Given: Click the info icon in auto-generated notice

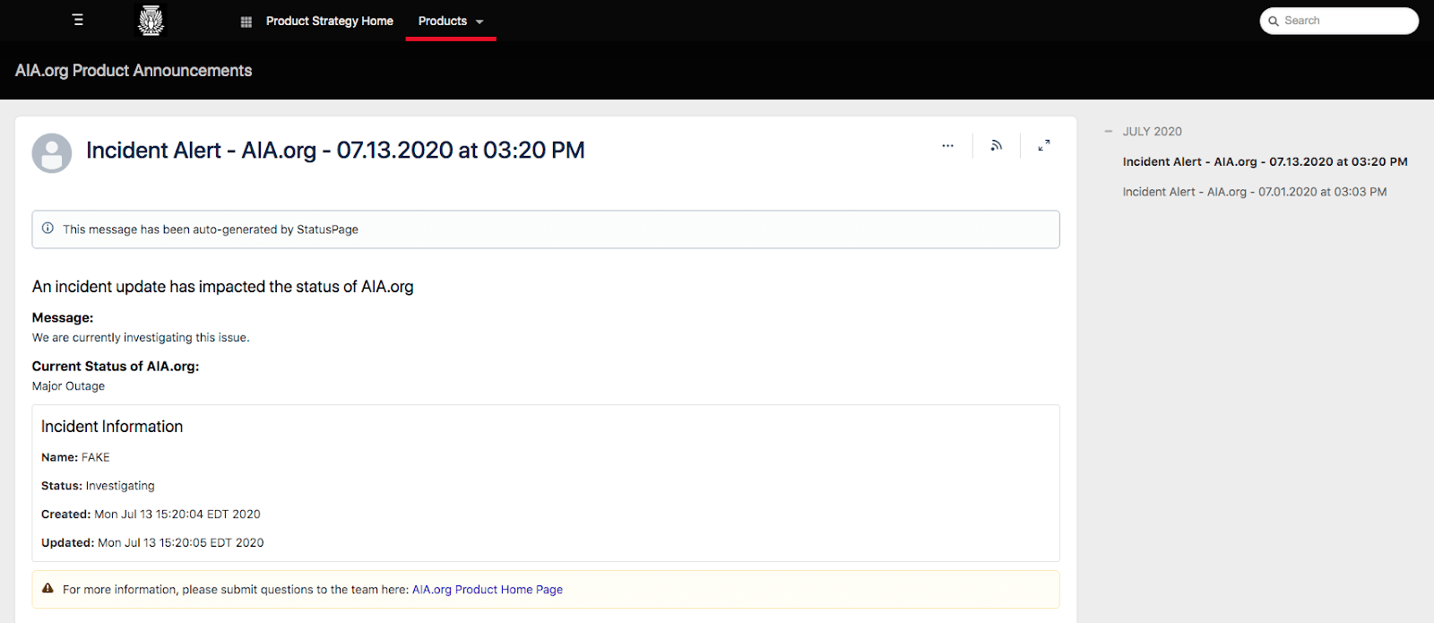Looking at the screenshot, I should pos(48,229).
